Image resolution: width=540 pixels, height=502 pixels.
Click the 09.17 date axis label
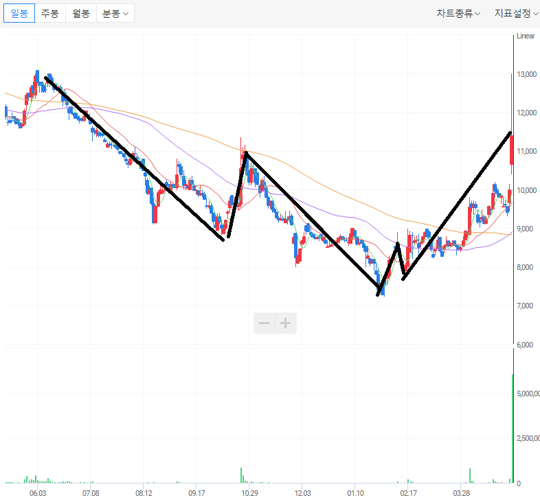(196, 493)
